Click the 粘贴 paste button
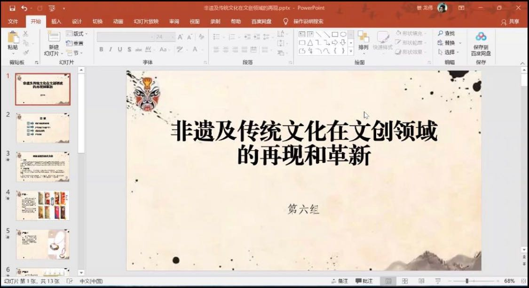Screen dimensions: 529x288 13,42
